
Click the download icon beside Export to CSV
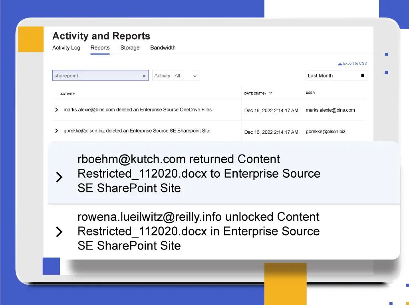(340, 63)
